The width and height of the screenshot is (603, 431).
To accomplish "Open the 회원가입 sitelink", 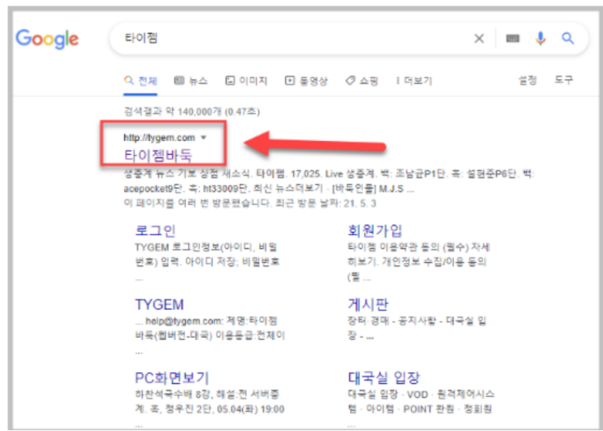I will pos(375,231).
